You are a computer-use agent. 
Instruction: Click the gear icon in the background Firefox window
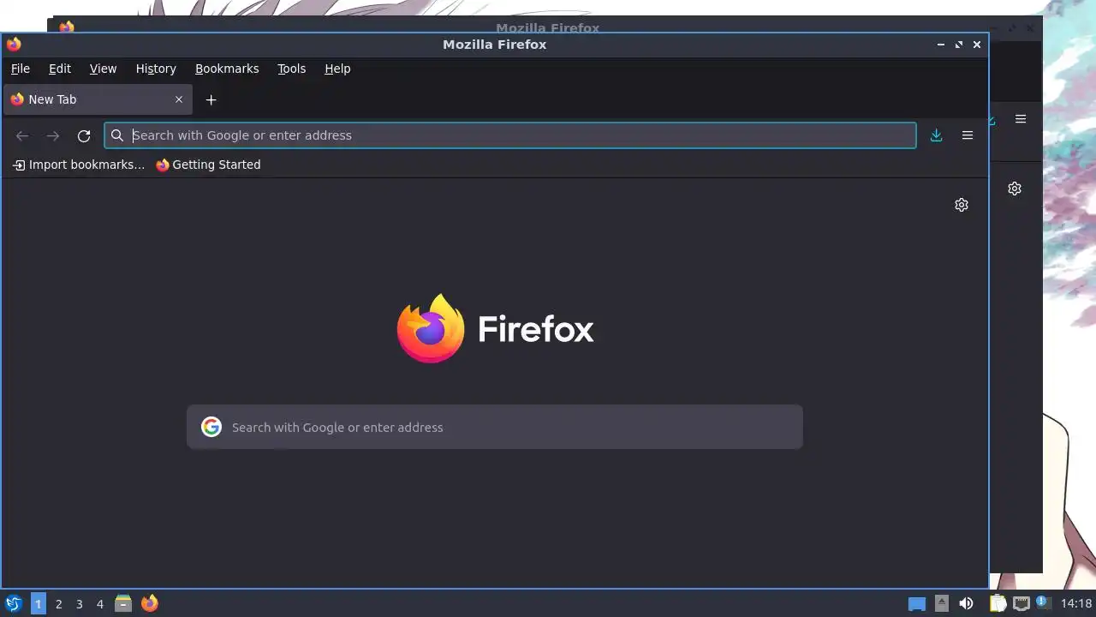[1015, 189]
